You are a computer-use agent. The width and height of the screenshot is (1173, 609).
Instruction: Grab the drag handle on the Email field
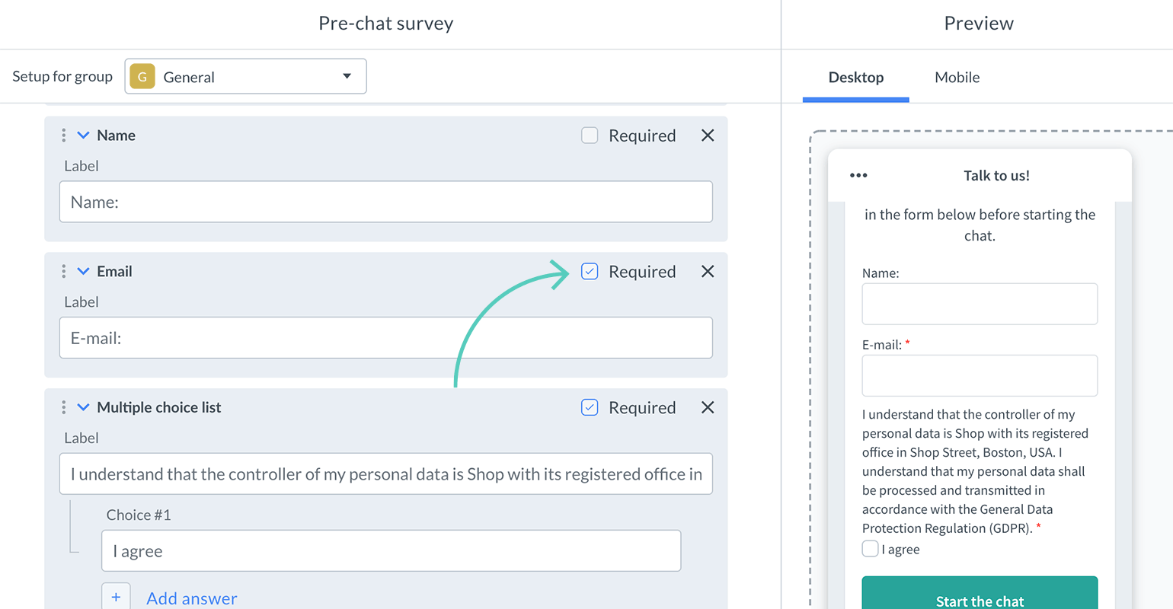pyautogui.click(x=63, y=272)
